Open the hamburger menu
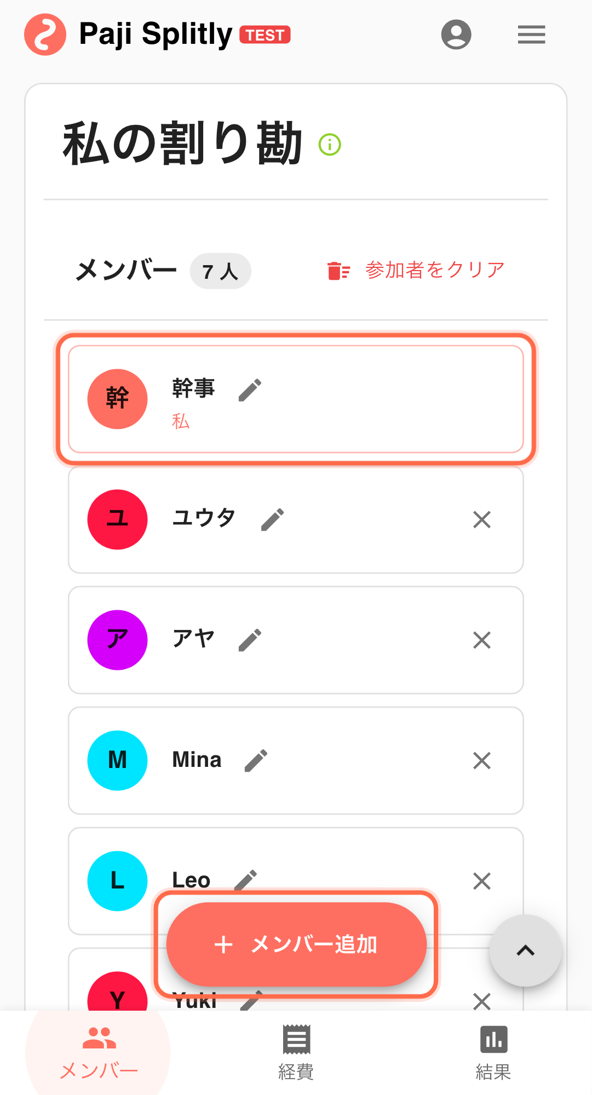The width and height of the screenshot is (592, 1095). 531,35
